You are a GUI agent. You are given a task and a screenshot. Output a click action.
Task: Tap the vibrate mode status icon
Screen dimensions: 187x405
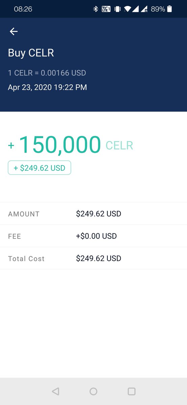tap(117, 9)
